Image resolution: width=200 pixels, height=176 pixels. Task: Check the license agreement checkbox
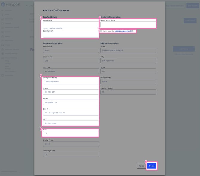(x=101, y=31)
